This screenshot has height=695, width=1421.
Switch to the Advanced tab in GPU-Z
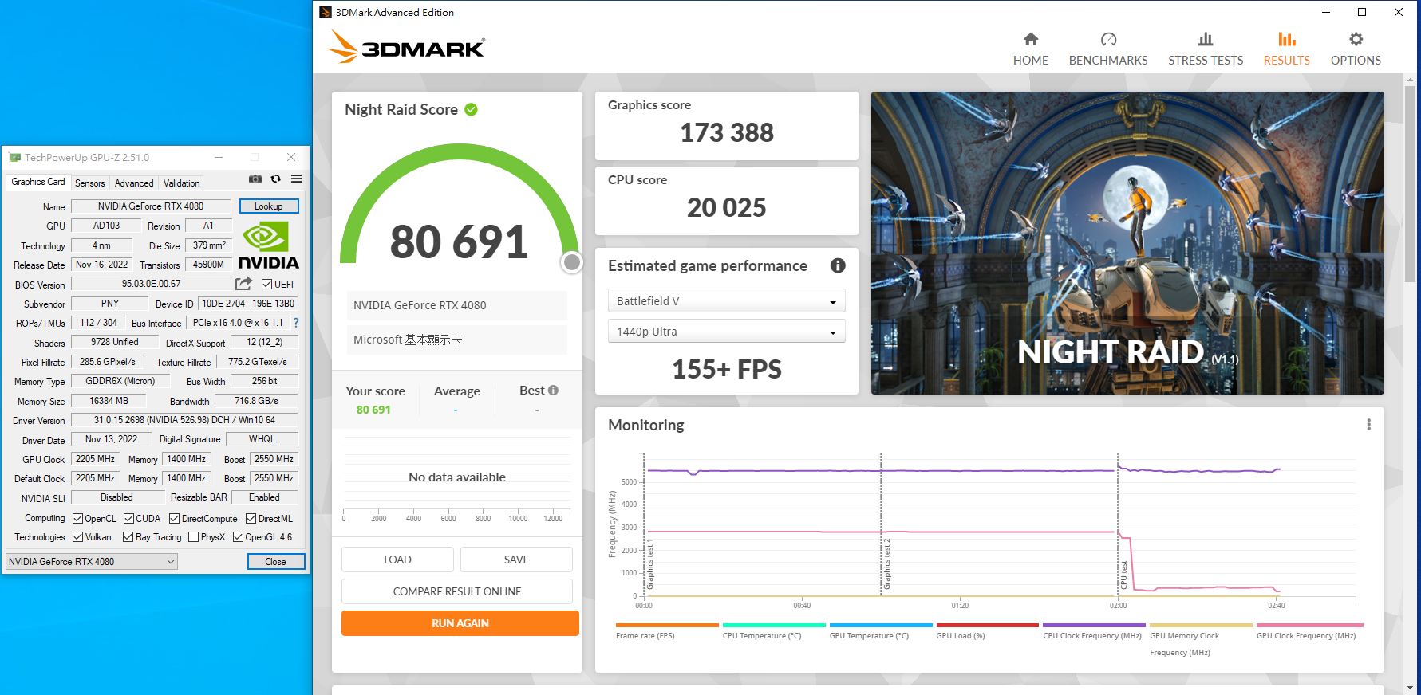pos(133,183)
